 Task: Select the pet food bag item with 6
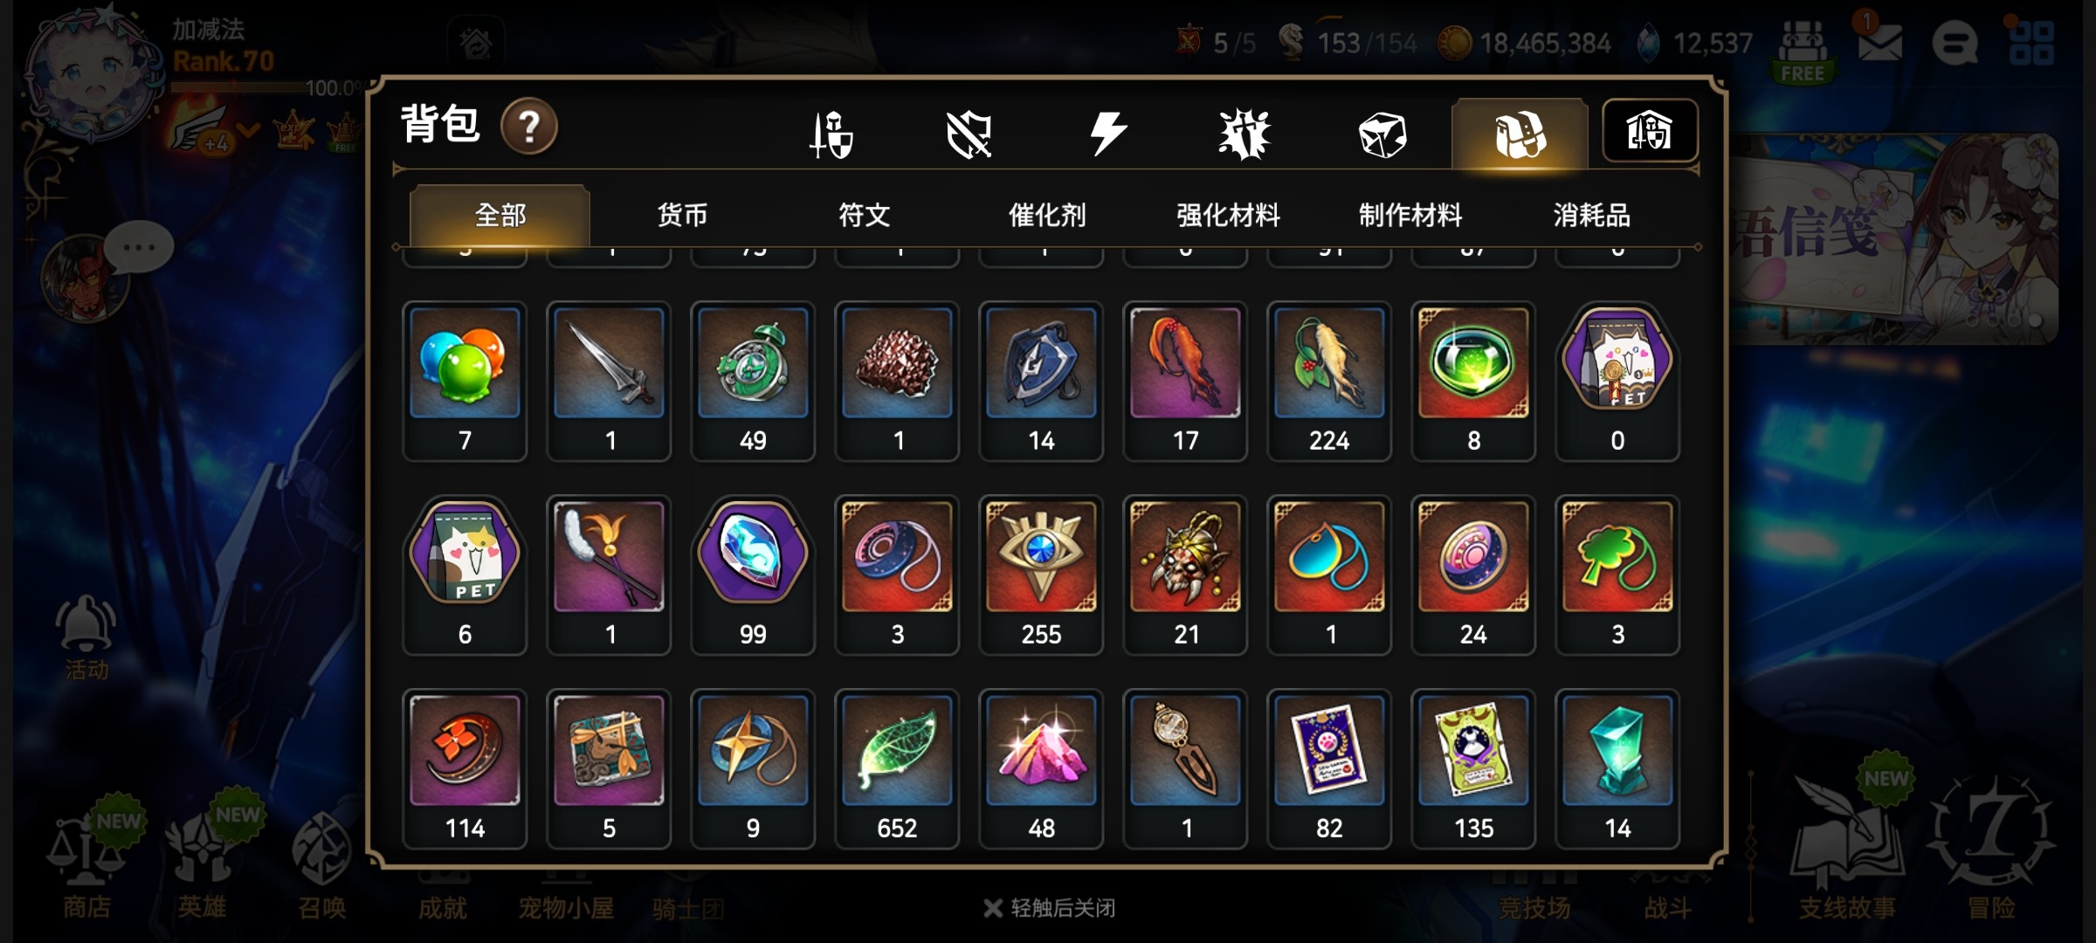tap(465, 575)
